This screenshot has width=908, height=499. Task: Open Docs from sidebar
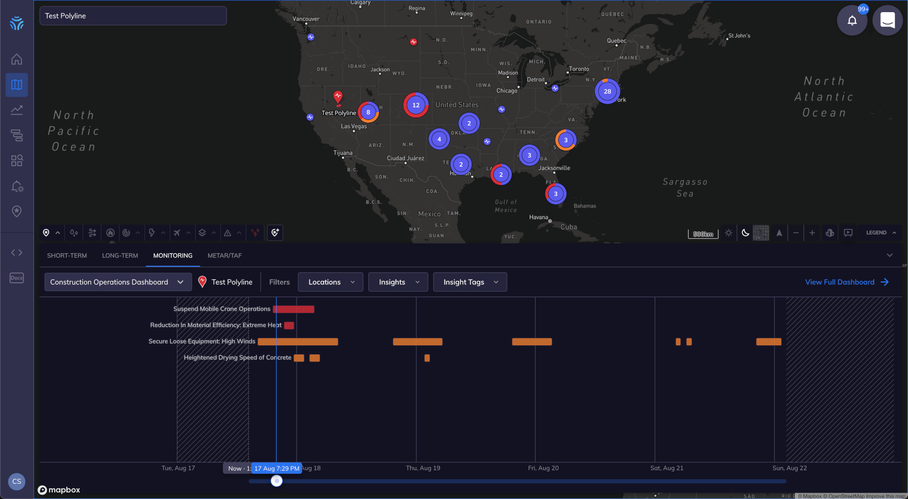coord(16,278)
